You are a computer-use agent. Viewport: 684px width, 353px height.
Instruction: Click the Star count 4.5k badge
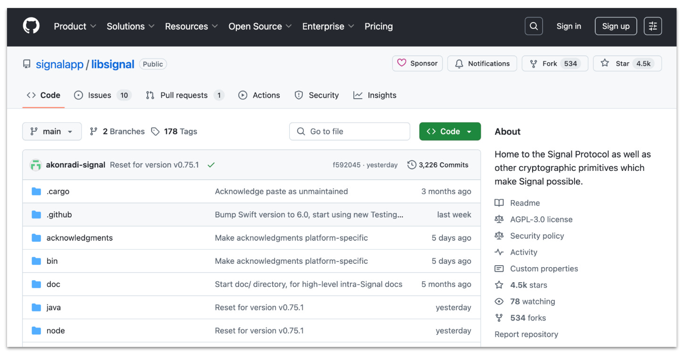click(643, 64)
